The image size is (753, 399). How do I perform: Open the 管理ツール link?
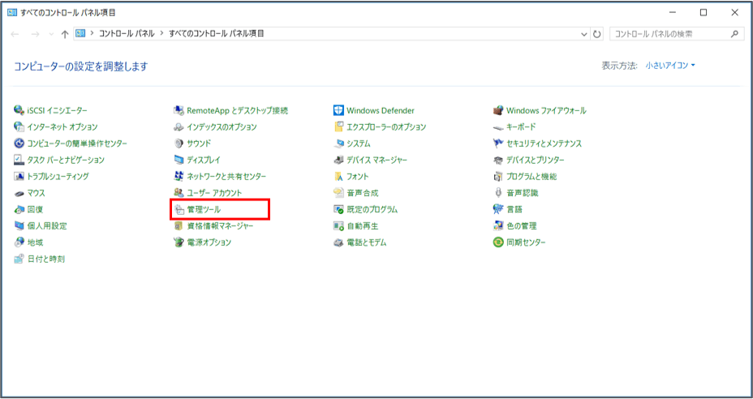[x=204, y=209]
